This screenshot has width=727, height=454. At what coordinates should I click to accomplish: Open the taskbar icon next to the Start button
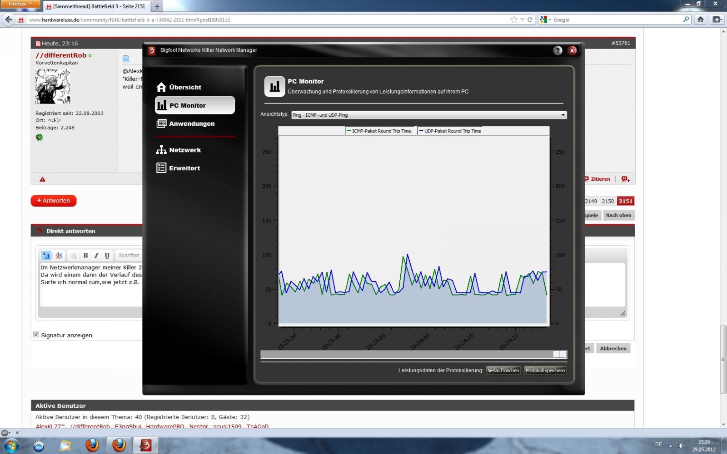[39, 445]
